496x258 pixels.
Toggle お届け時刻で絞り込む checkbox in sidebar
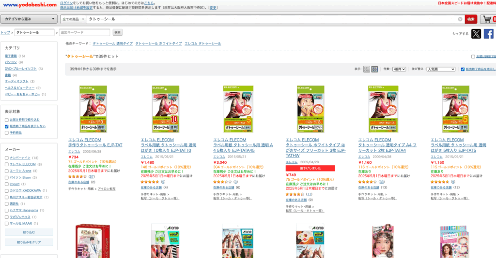7,120
